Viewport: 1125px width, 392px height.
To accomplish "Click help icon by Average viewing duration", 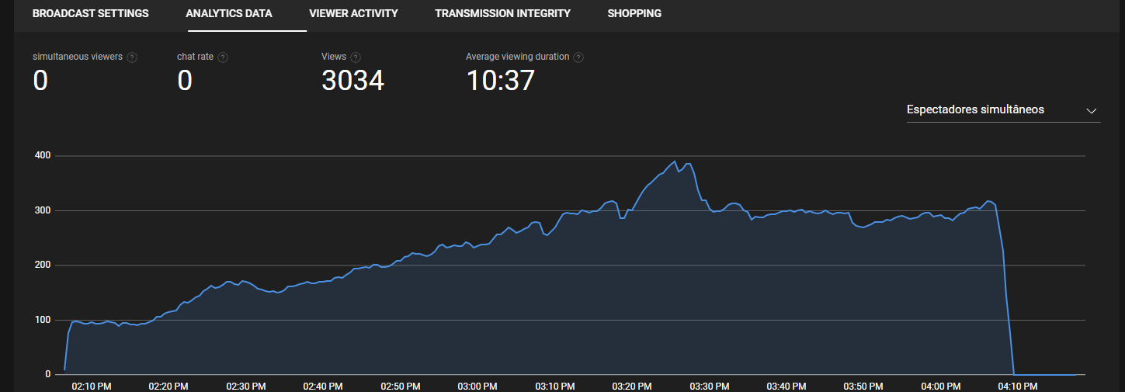I will click(x=578, y=57).
